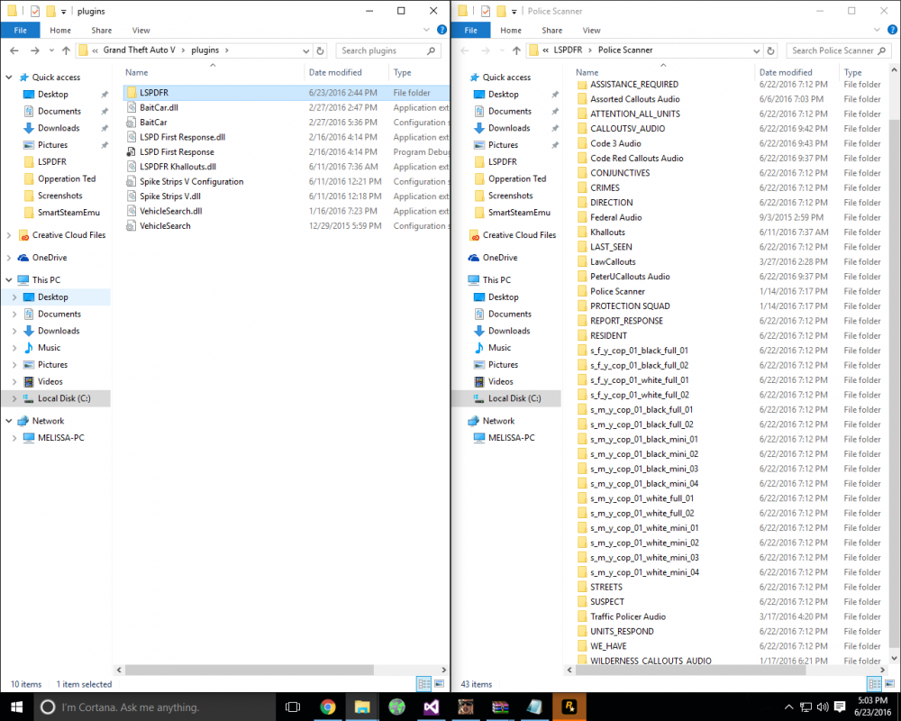Click Grand Theft Auto V breadcrumb
This screenshot has height=721, width=901.
[139, 50]
